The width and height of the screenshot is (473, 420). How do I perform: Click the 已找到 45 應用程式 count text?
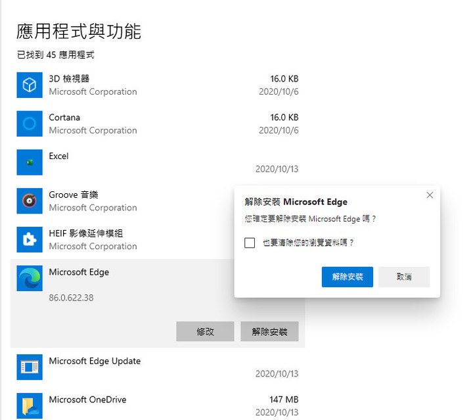(x=56, y=55)
